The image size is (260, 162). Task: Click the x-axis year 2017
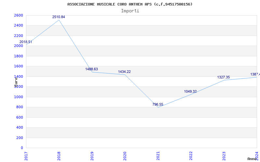pos(26,156)
